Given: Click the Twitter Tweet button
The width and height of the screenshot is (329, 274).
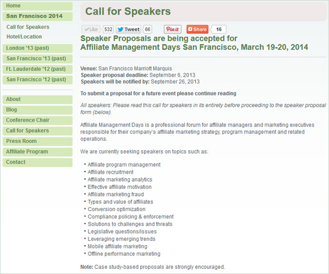Looking at the screenshot, I should [x=128, y=29].
